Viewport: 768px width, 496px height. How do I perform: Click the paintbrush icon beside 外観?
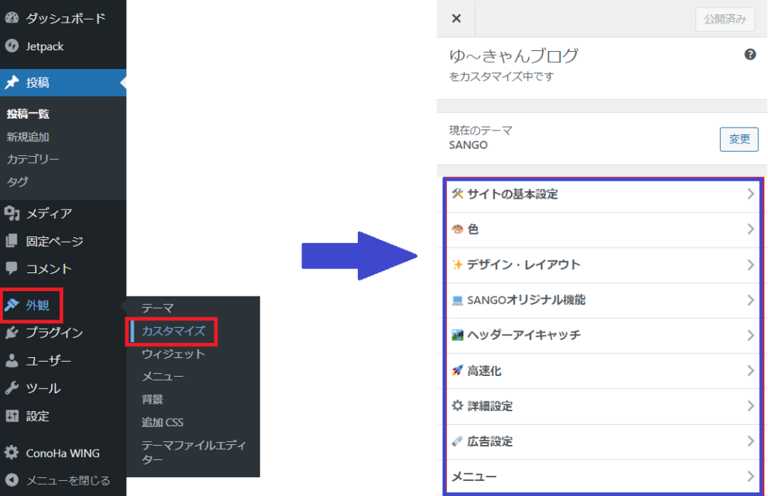pos(12,305)
